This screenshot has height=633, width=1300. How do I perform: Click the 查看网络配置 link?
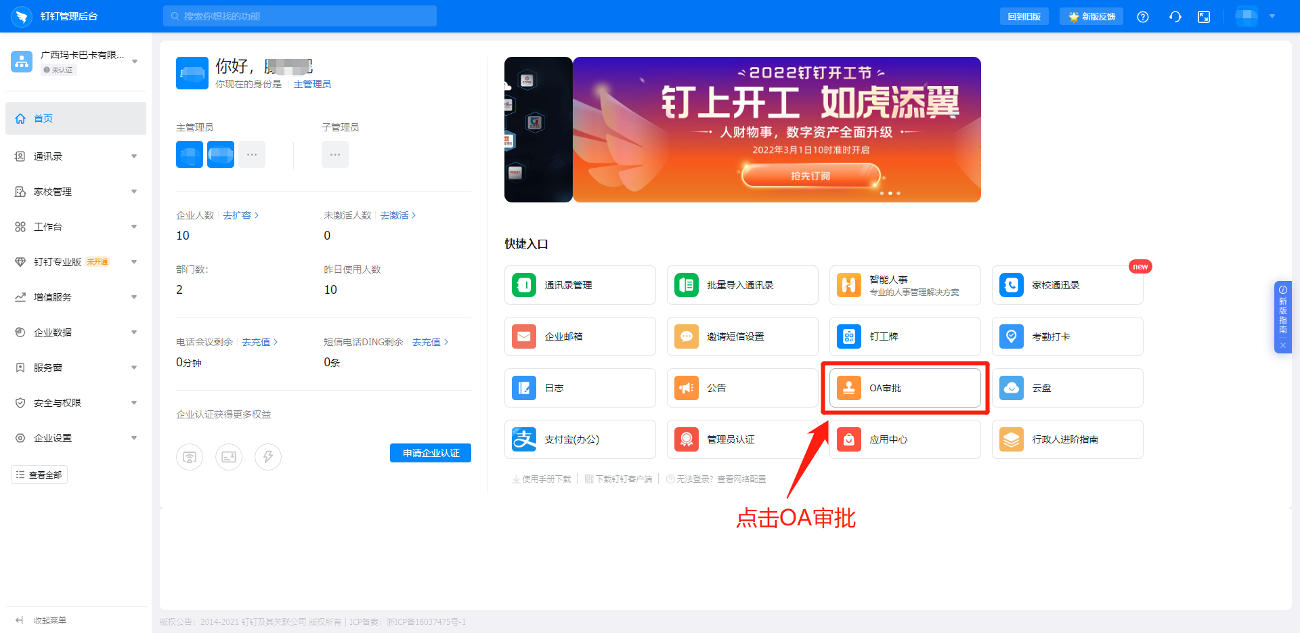point(741,479)
